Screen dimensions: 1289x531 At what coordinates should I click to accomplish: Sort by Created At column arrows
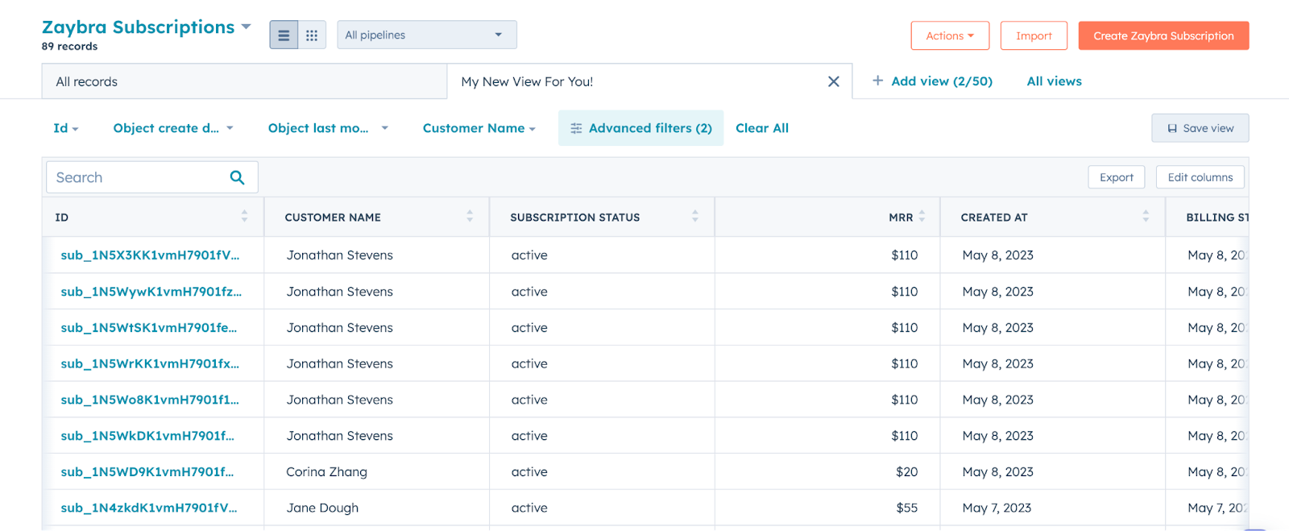tap(1146, 217)
